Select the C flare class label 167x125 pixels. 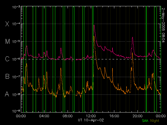[7, 59]
